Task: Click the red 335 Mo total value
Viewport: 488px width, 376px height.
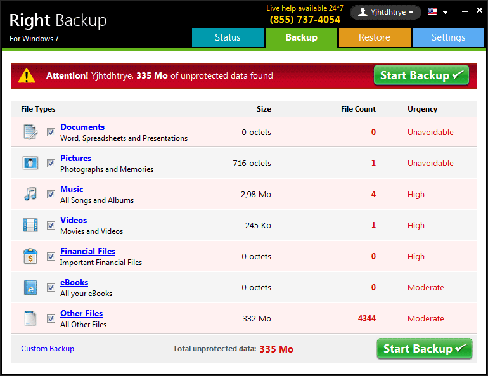Action: [276, 349]
